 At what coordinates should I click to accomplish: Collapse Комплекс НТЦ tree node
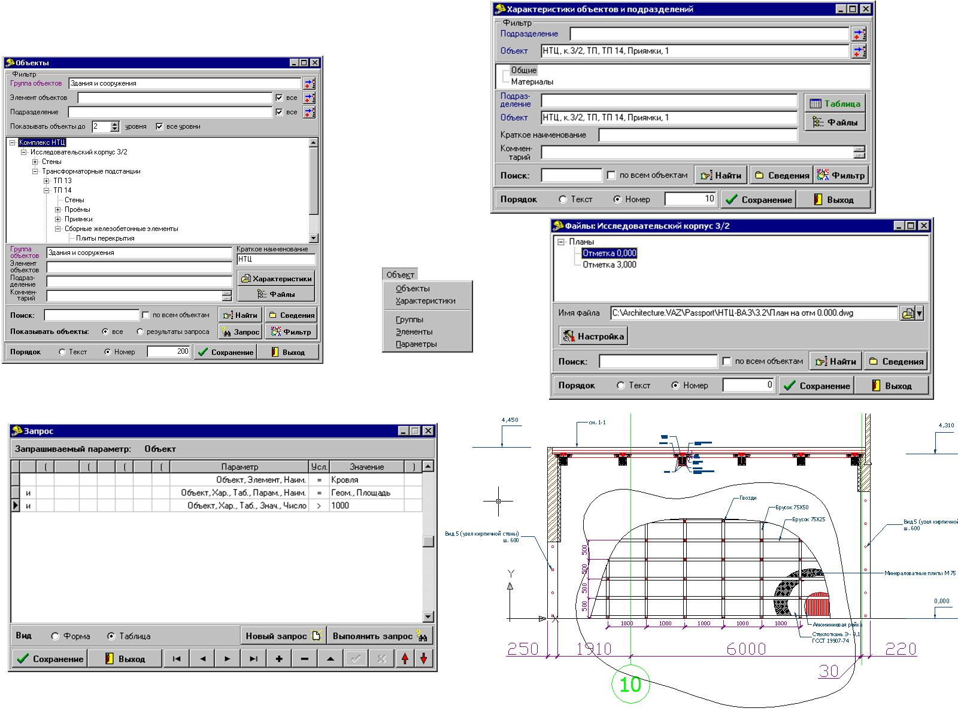click(x=13, y=142)
